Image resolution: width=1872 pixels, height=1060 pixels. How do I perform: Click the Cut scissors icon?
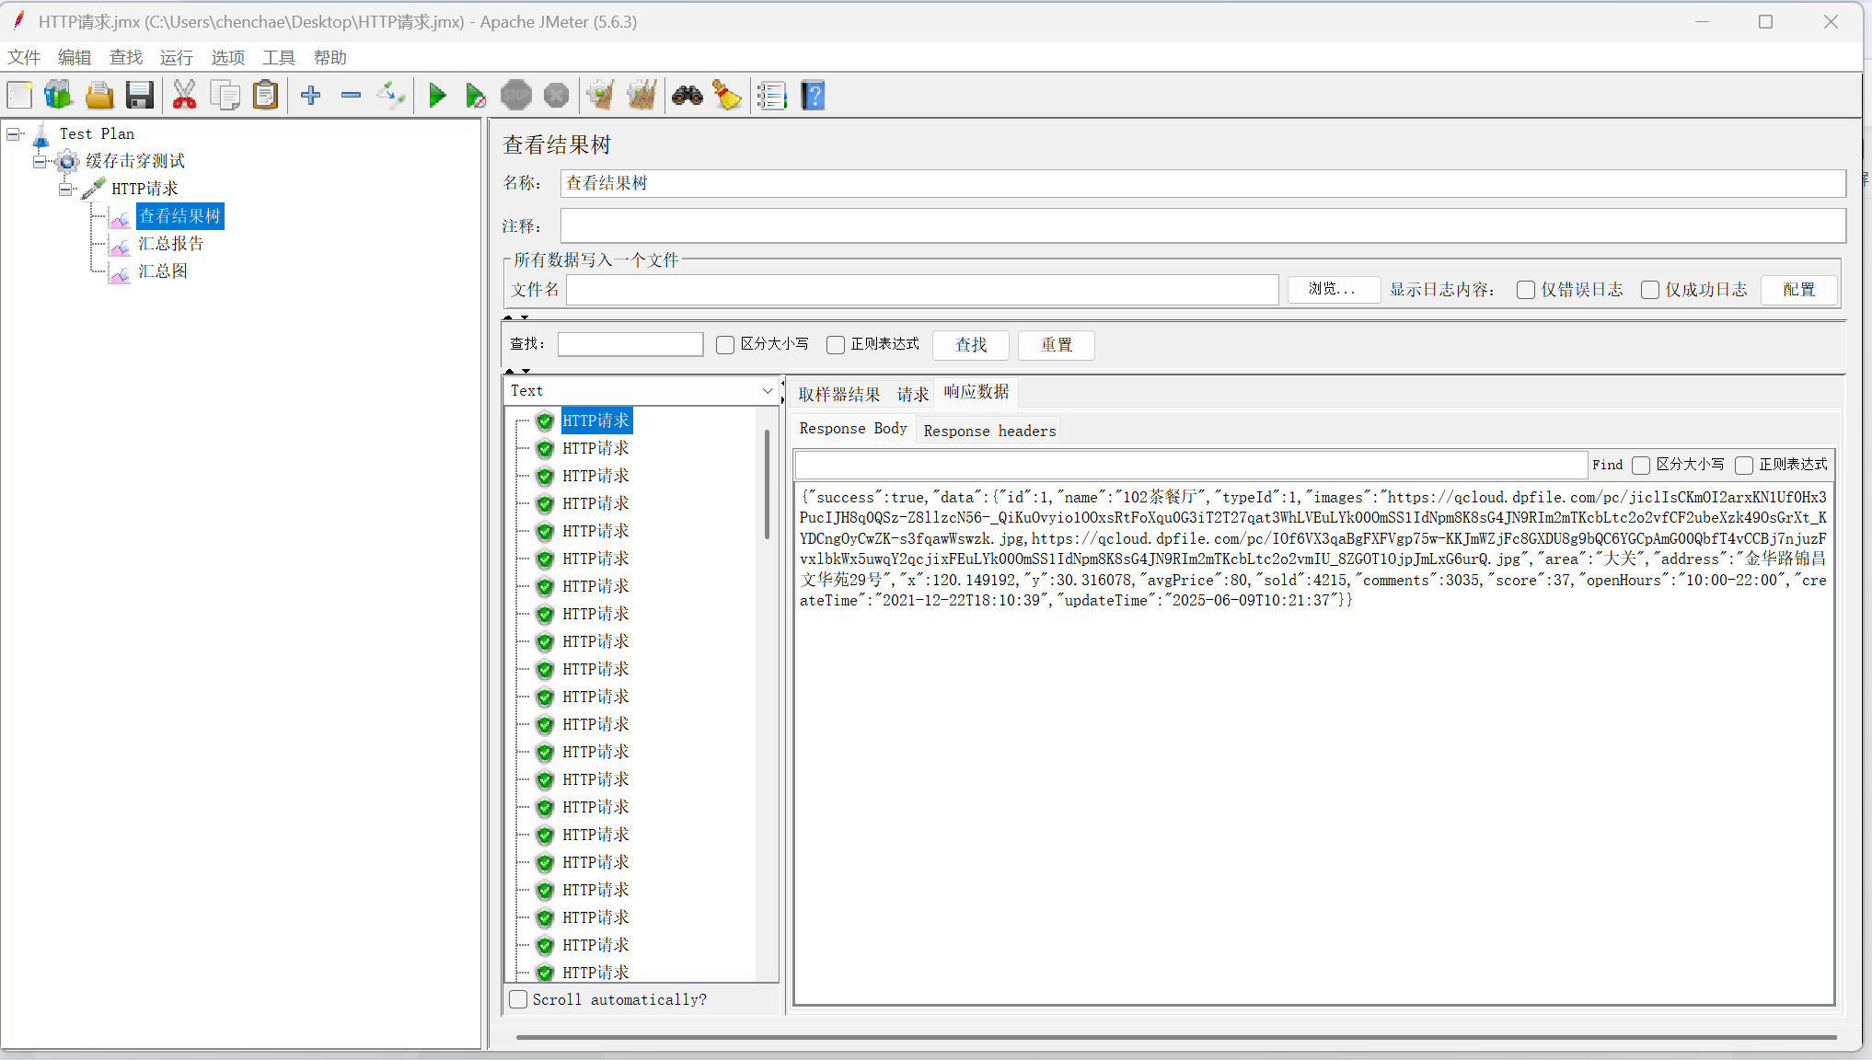(184, 96)
